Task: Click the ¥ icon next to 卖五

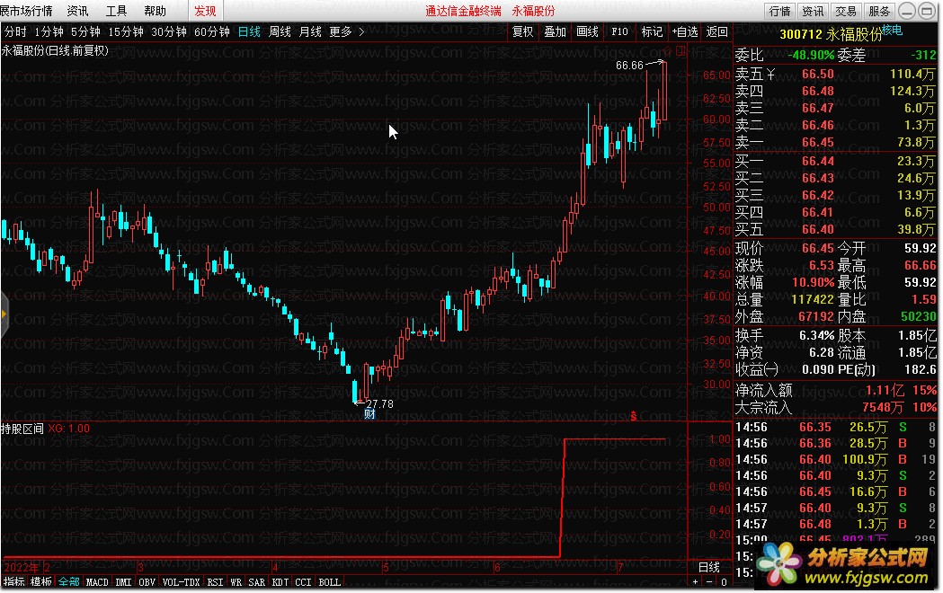Action: pyautogui.click(x=771, y=74)
